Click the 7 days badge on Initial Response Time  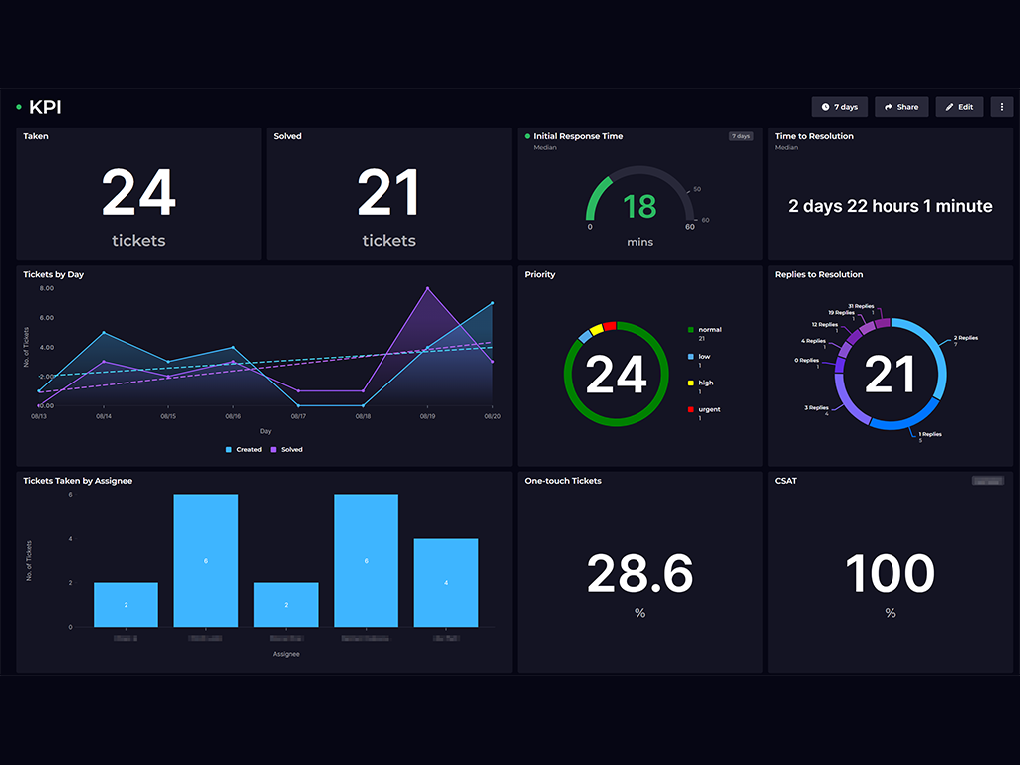[x=741, y=136]
